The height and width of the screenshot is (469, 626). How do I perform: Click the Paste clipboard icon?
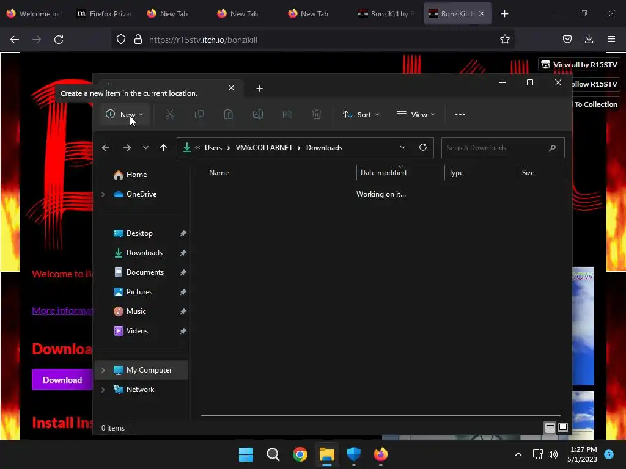(x=229, y=114)
